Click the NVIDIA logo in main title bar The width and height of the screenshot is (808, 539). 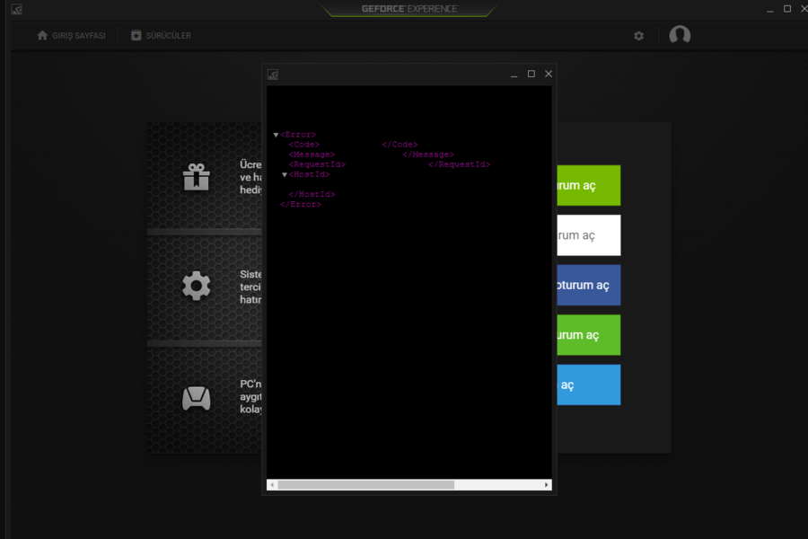pos(16,9)
